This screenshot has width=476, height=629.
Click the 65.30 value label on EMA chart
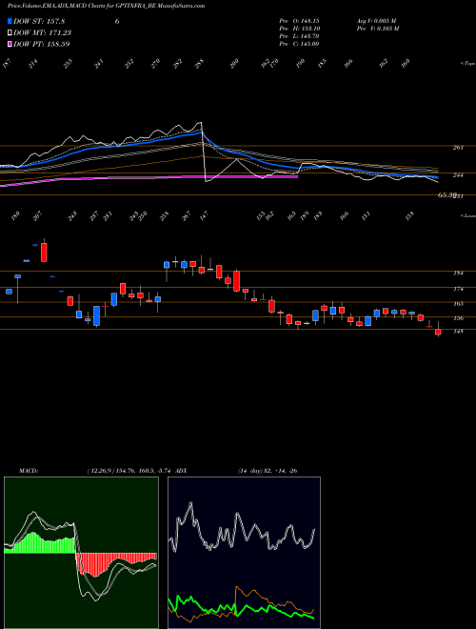[x=446, y=195]
